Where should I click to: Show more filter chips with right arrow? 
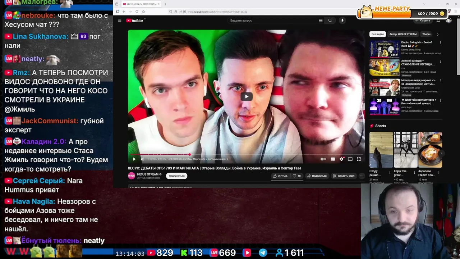[x=437, y=34]
